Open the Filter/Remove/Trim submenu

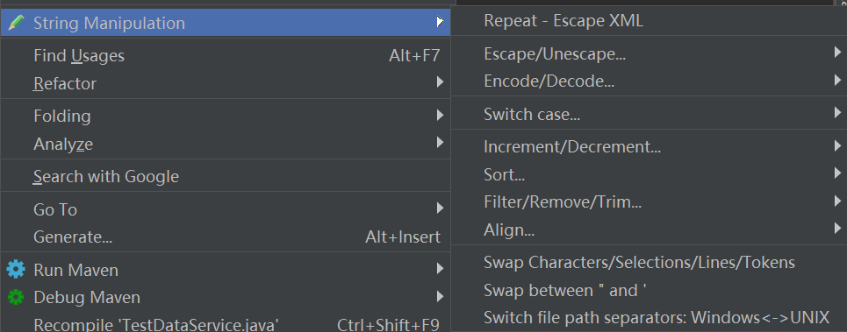(x=649, y=202)
